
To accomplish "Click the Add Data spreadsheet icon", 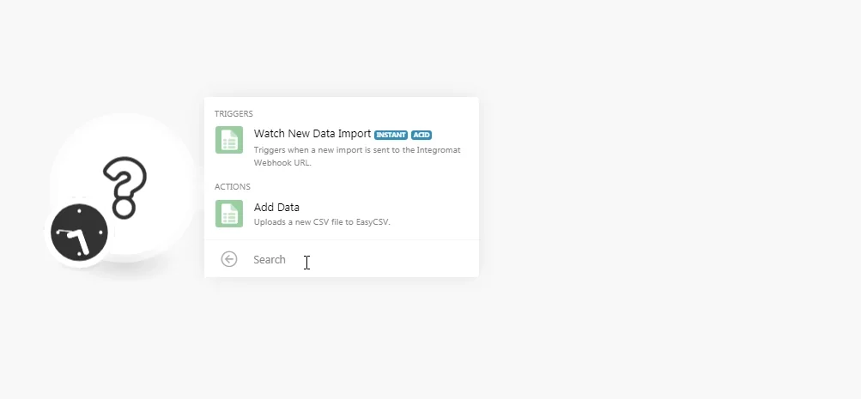I will tap(229, 214).
